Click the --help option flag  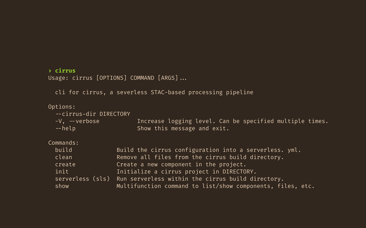tap(65, 129)
